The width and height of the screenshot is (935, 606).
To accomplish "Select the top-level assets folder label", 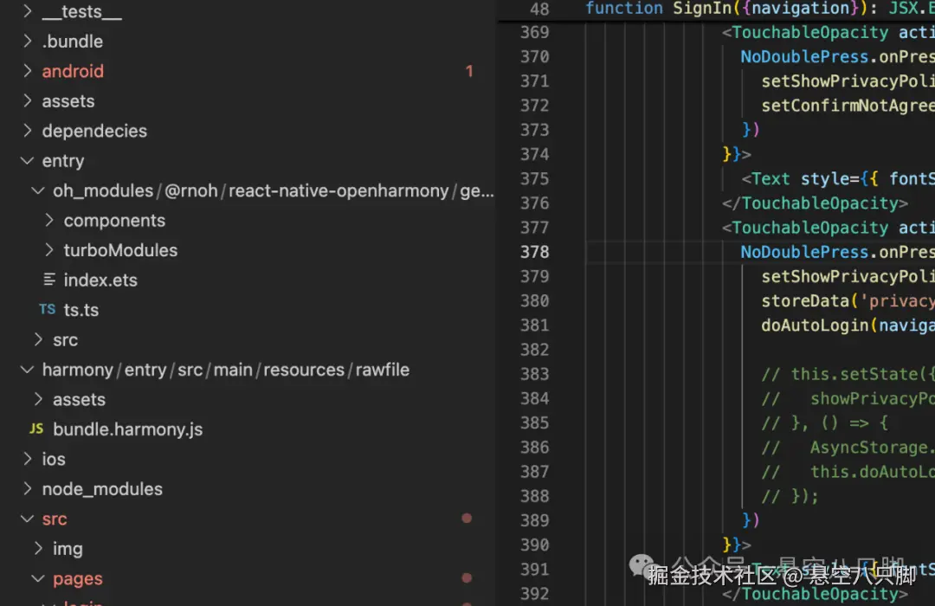I will [x=68, y=100].
